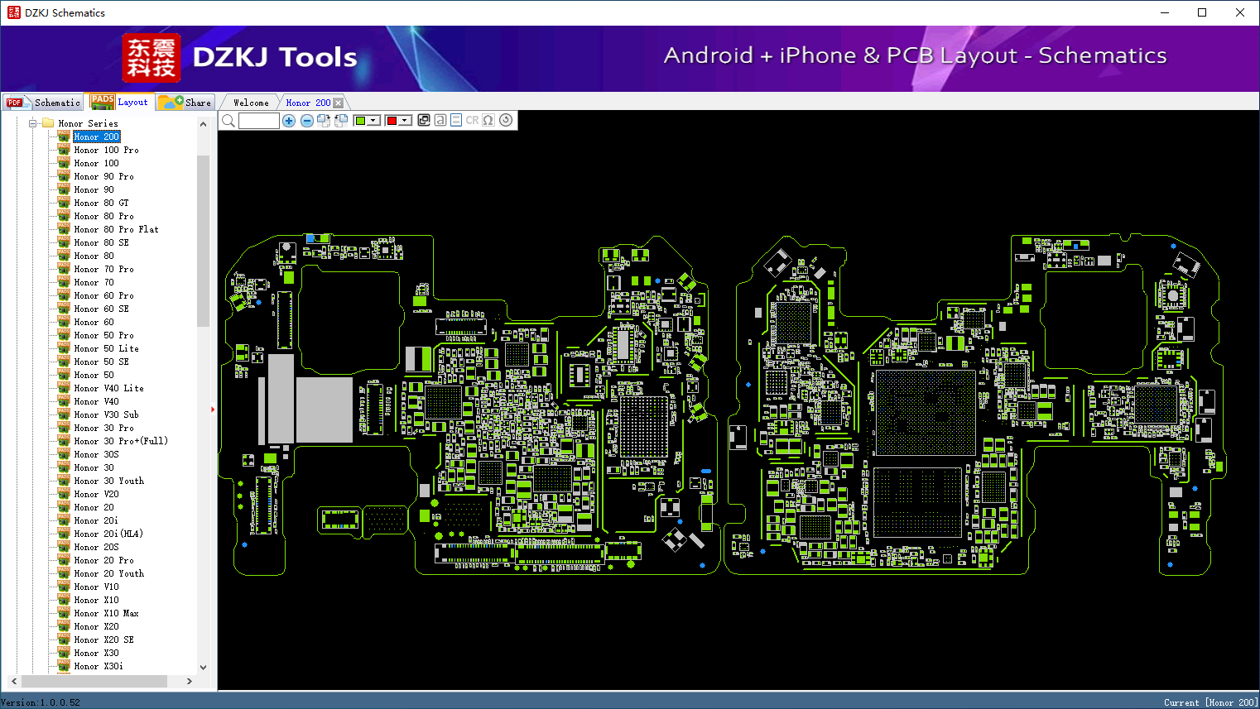Open the Share tab

[185, 102]
